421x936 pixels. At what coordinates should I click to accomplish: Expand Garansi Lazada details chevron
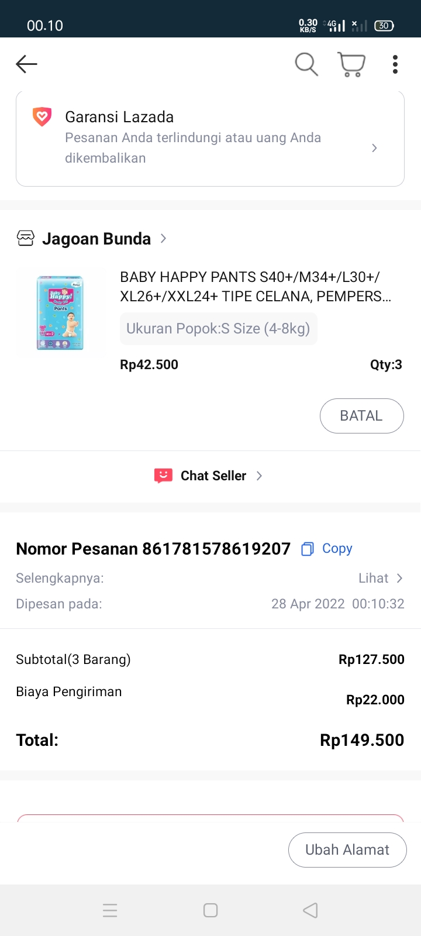[374, 148]
